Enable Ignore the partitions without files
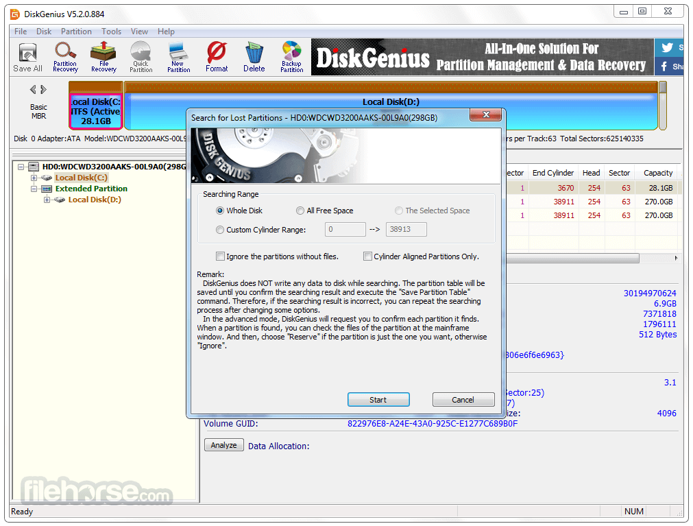This screenshot has width=693, height=526. point(220,256)
